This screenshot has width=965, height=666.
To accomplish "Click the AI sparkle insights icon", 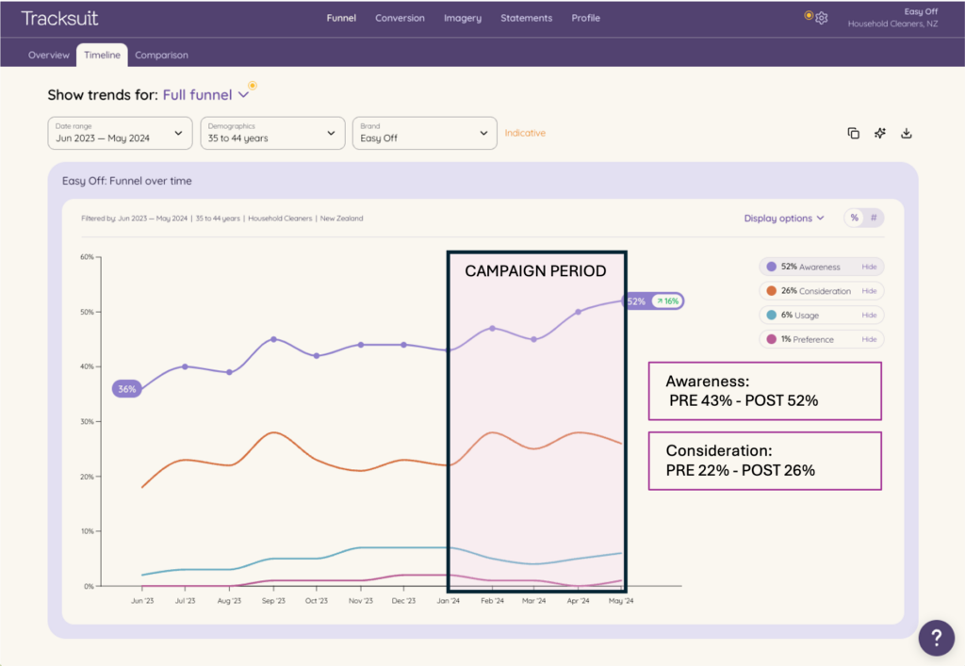I will pos(879,133).
